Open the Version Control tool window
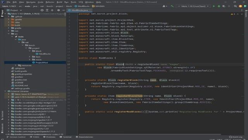 [16, 137]
